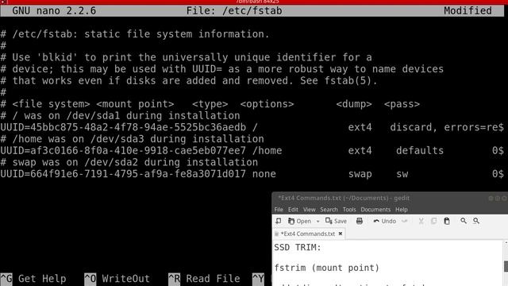Click 'defaults' option on the /home line
This screenshot has height=286, width=508.
[x=420, y=150]
